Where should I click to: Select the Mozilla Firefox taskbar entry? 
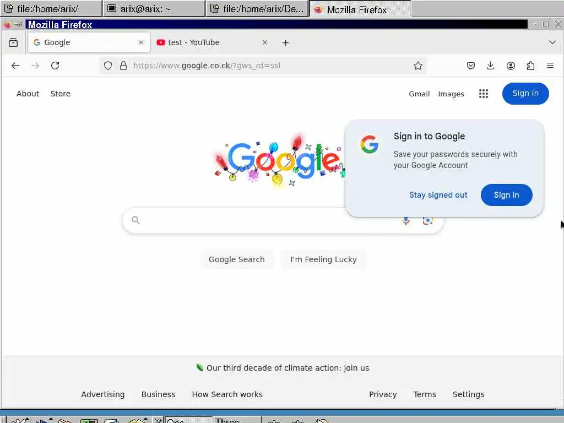point(360,9)
